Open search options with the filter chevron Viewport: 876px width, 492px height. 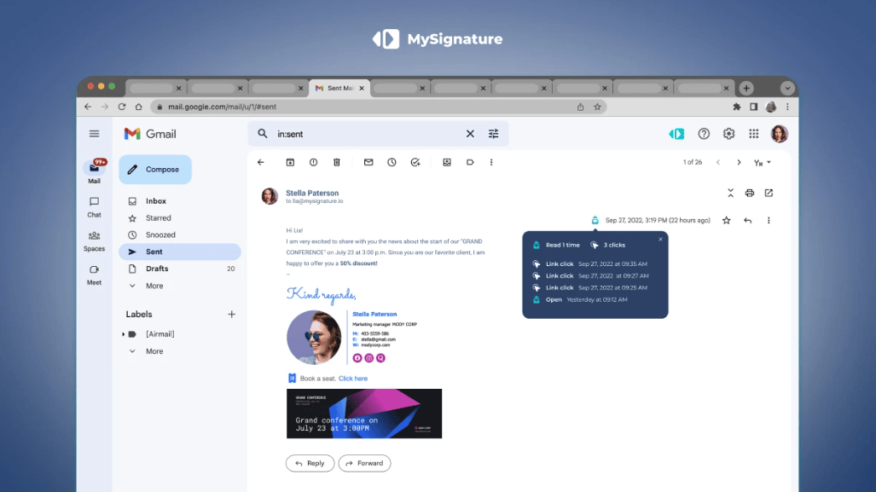[493, 134]
